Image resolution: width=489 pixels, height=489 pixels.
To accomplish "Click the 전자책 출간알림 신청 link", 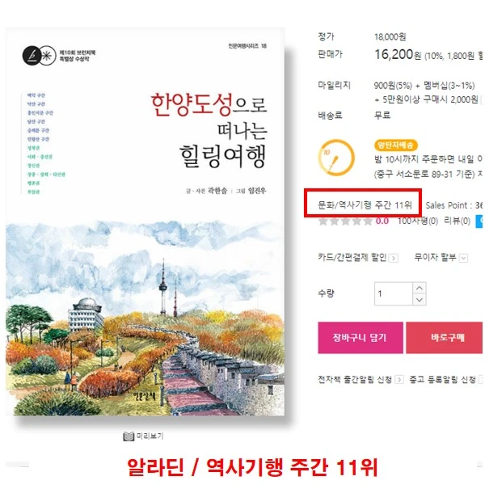I will tap(355, 379).
